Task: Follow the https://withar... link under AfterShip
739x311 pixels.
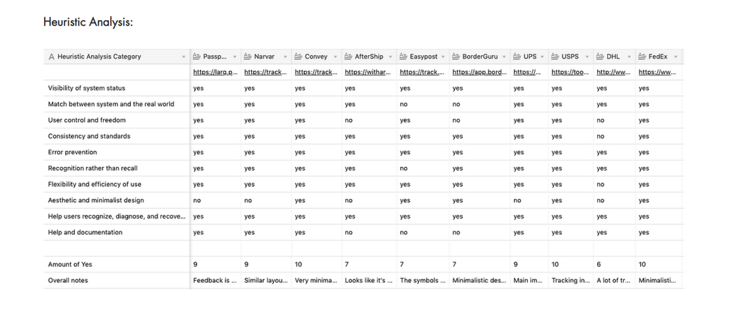Action: tap(367, 72)
